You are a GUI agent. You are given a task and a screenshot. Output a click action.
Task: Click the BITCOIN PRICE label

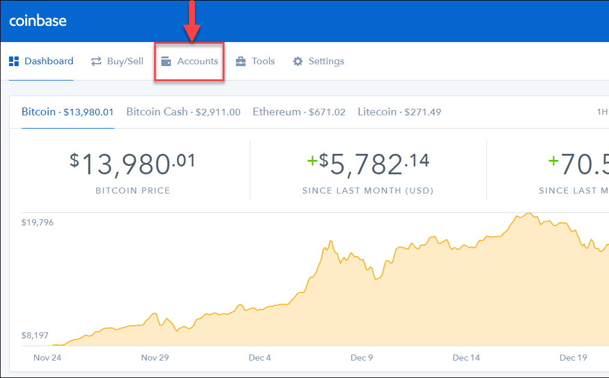pyautogui.click(x=133, y=191)
